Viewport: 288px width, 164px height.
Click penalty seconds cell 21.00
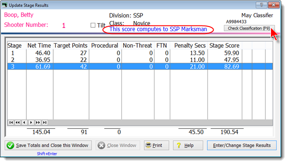[197, 67]
